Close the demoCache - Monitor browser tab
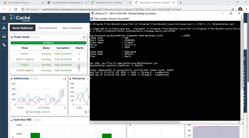The width and height of the screenshot is (249, 138). 174,3
